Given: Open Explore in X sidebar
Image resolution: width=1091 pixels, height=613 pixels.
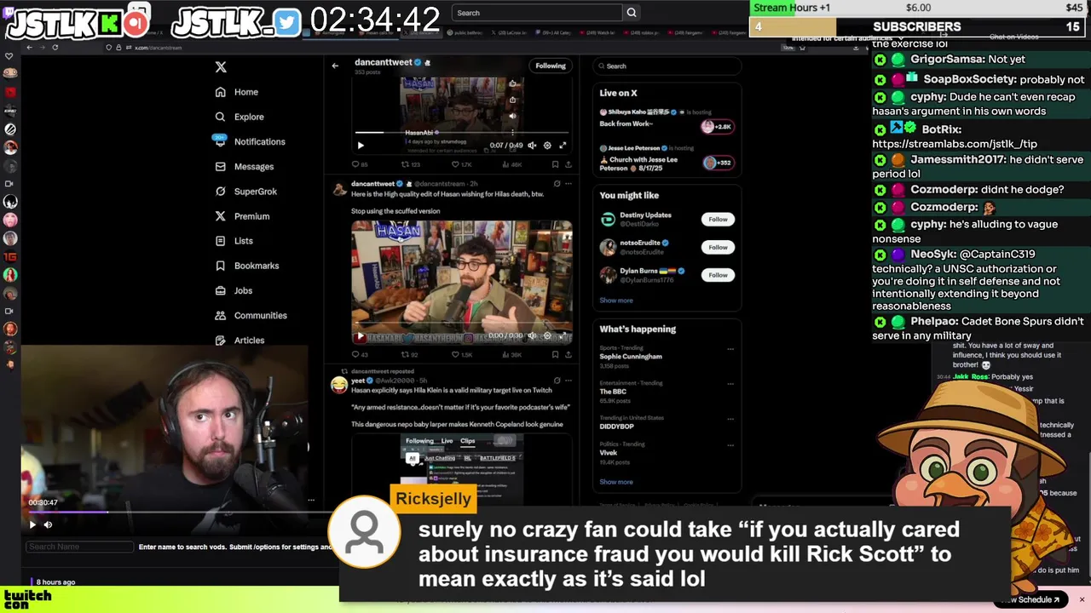Looking at the screenshot, I should tap(240, 117).
